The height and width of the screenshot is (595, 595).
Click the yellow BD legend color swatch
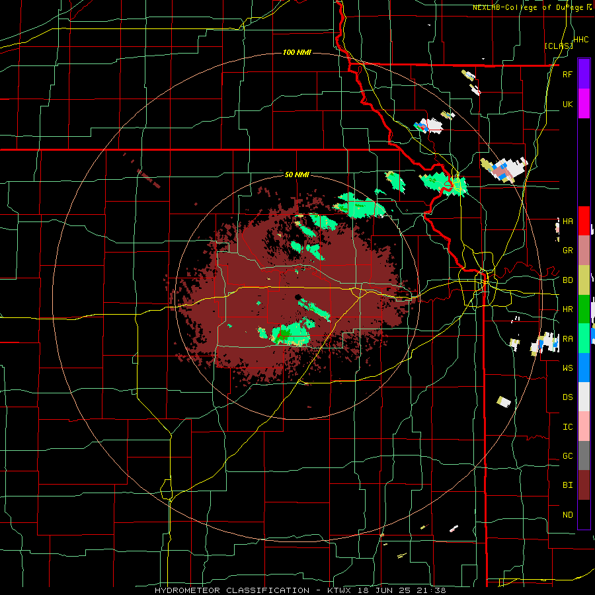[584, 280]
